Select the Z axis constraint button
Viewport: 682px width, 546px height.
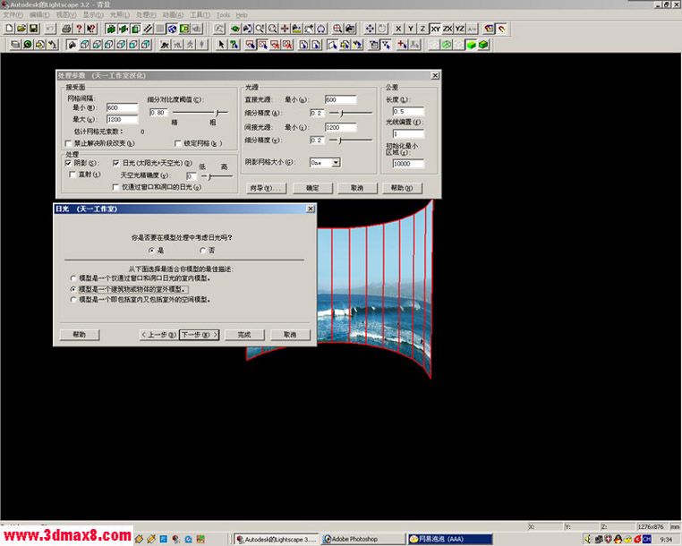pyautogui.click(x=422, y=29)
